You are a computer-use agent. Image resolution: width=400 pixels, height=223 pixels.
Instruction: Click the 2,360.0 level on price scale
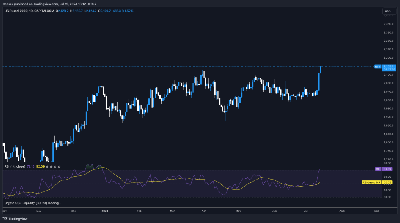click(389, 24)
